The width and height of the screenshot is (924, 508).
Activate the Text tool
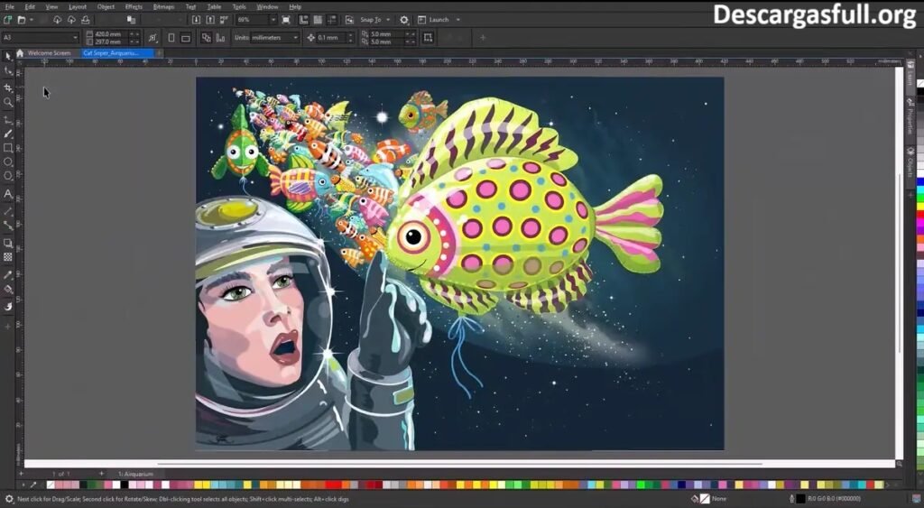coord(8,193)
